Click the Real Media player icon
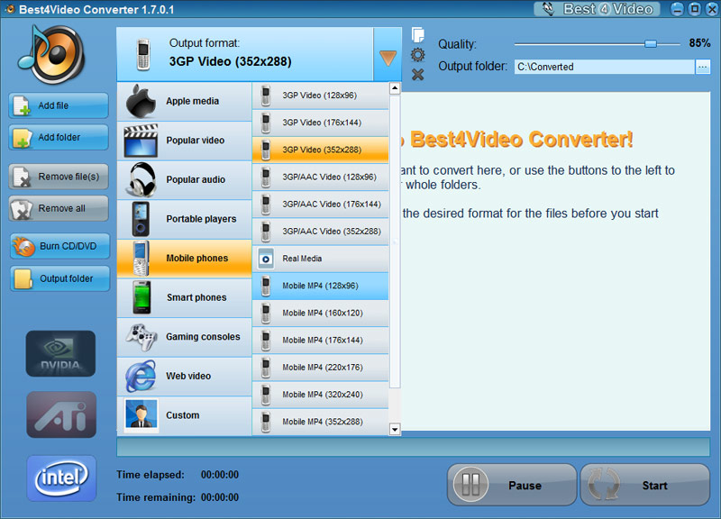721x519 pixels. coord(265,259)
